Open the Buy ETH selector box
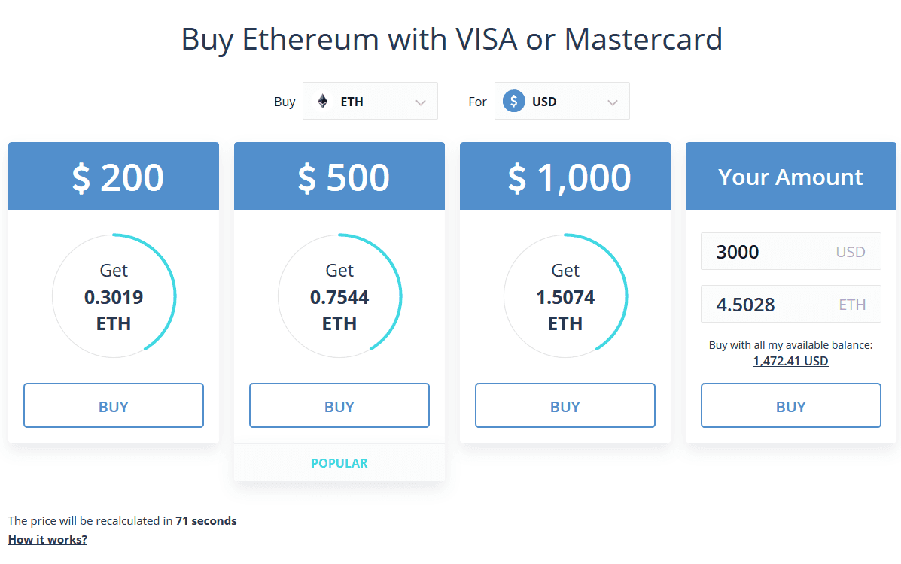 click(370, 101)
